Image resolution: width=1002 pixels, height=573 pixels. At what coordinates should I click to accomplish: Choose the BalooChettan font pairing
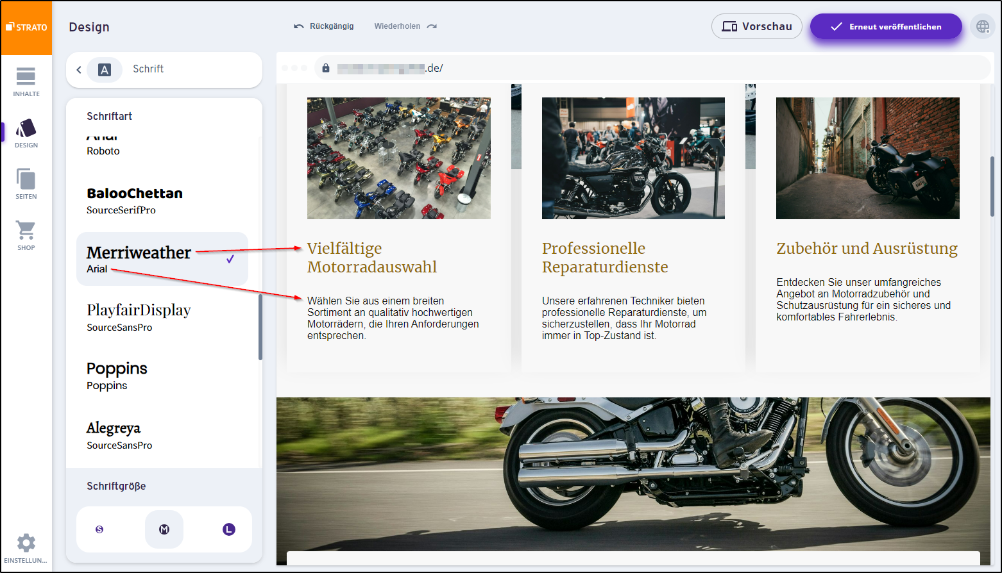[x=135, y=201]
